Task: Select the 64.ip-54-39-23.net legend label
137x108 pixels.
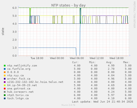Action: [x=22, y=85]
